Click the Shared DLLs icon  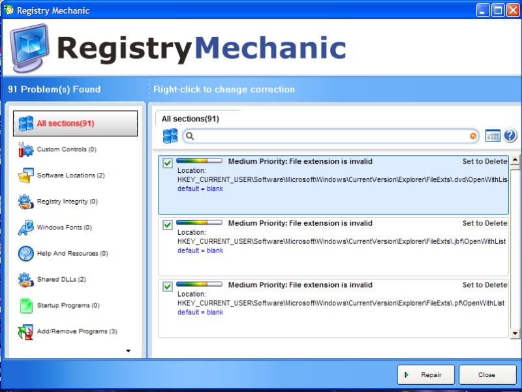[x=25, y=280]
